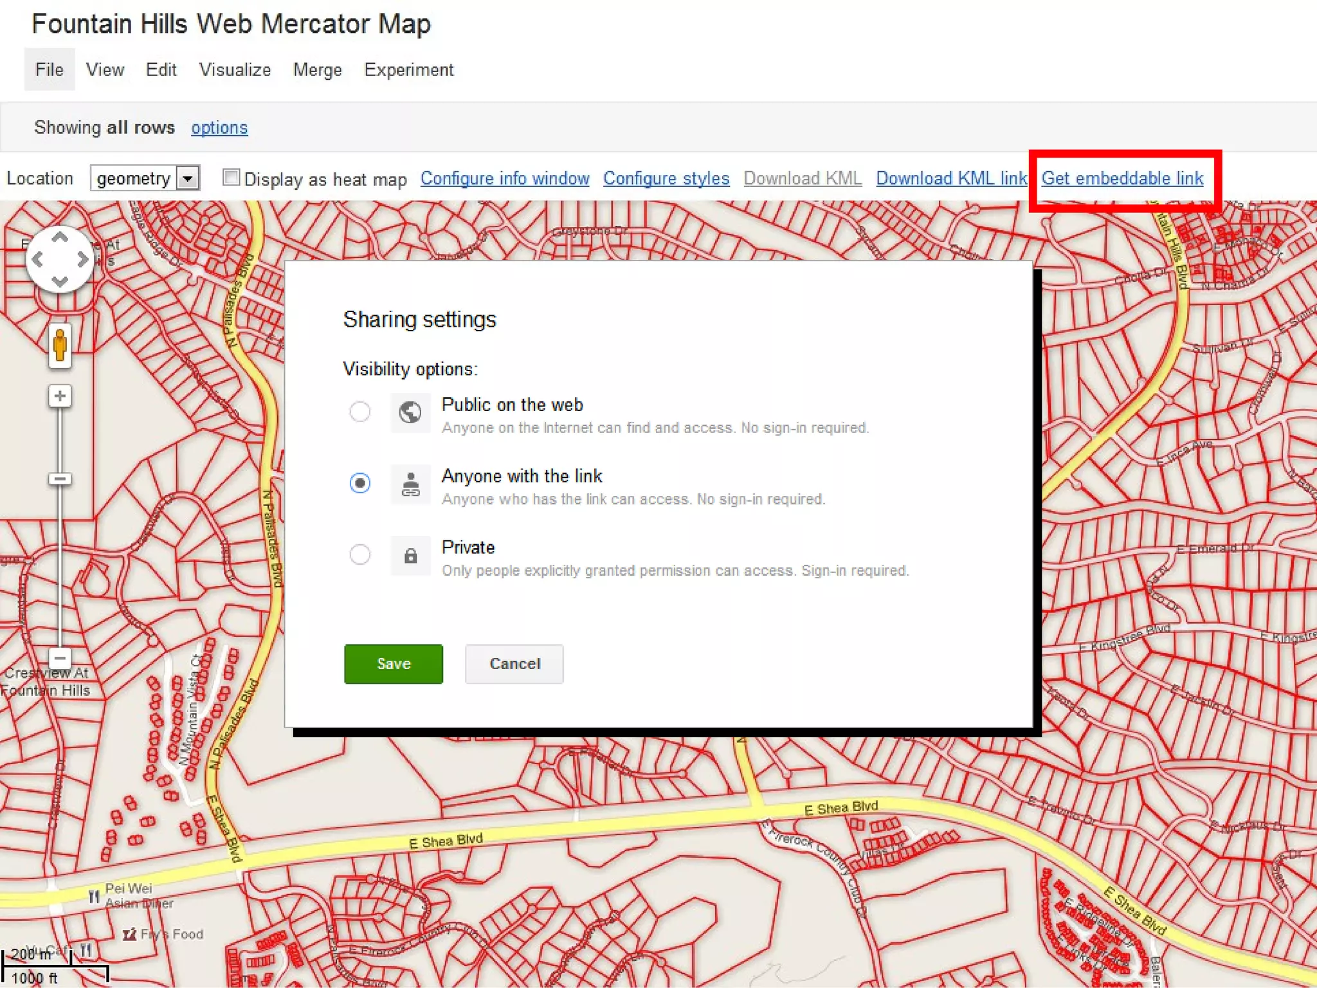Click the pan left arrow on map control

tap(37, 259)
